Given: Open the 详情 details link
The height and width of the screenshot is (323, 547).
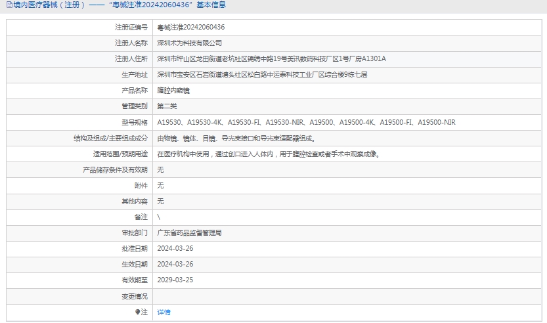Looking at the screenshot, I should [164, 312].
